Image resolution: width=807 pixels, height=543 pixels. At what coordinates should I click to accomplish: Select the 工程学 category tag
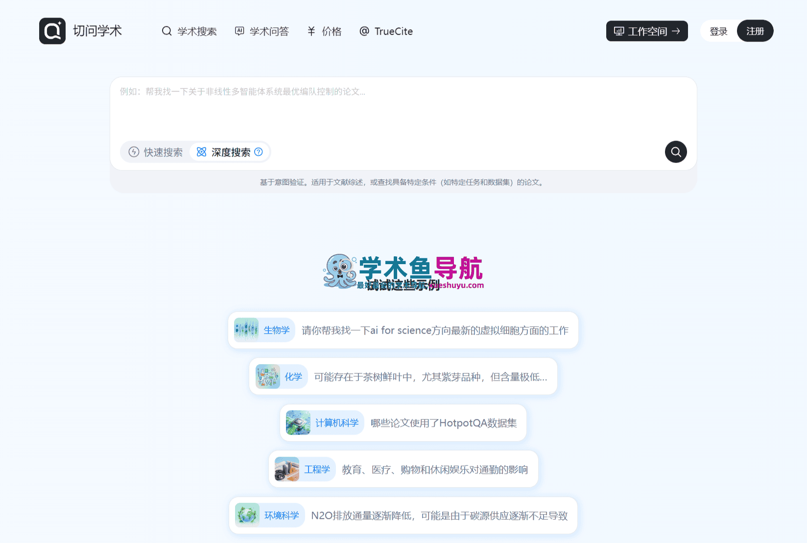(x=317, y=469)
